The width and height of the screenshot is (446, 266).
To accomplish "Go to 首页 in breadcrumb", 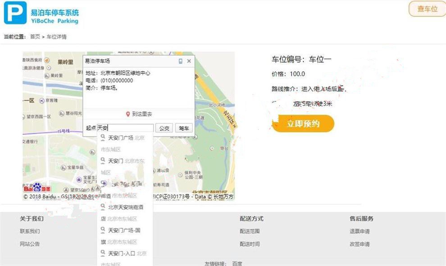I will 35,37.
